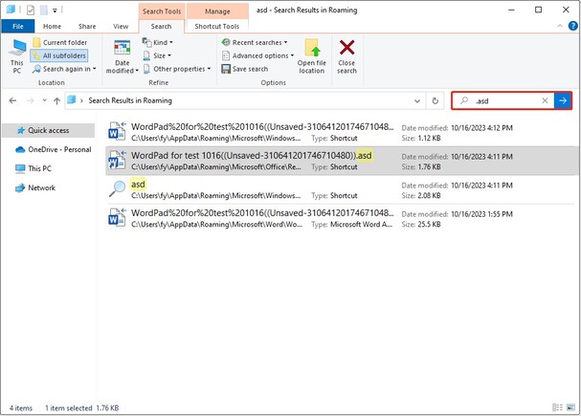Click the Advanced options icon
581x416 pixels.
226,55
